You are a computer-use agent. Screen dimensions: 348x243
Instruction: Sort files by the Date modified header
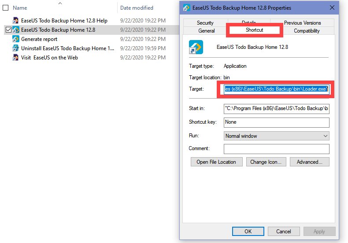(x=137, y=8)
